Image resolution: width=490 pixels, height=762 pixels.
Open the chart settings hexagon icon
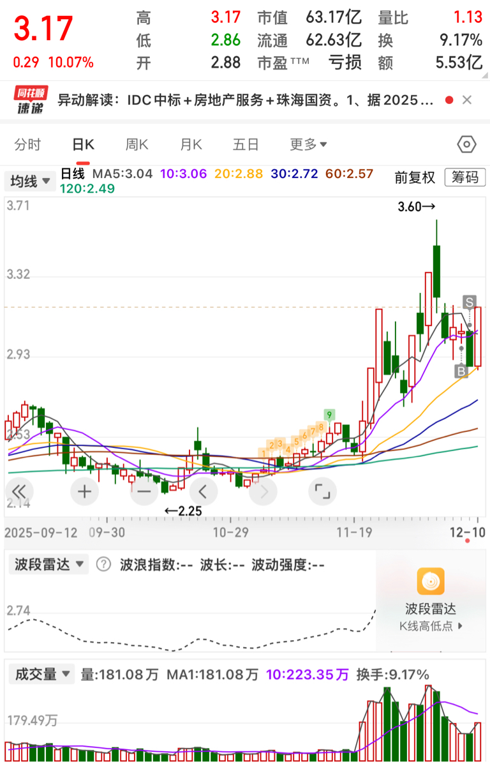tap(466, 144)
